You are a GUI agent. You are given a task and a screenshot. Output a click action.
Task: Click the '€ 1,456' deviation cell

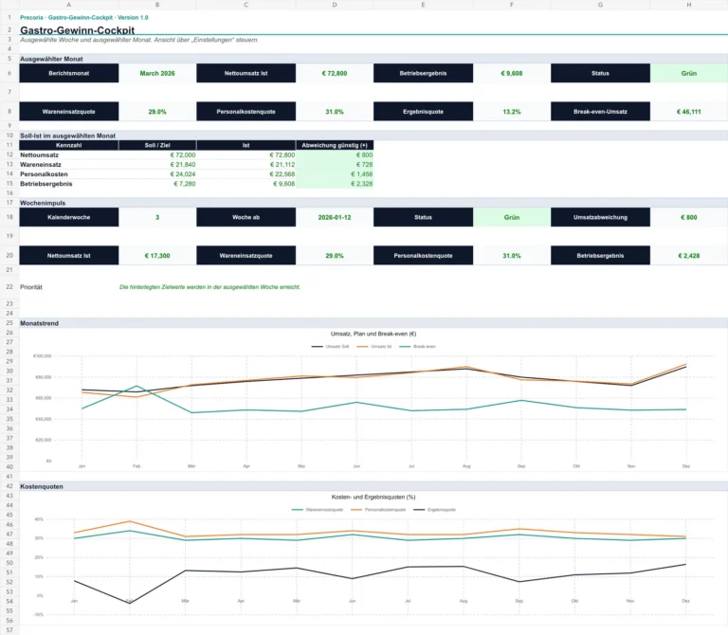pos(335,174)
